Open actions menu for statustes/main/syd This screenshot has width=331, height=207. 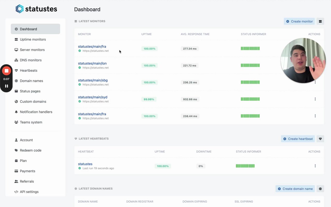(315, 99)
